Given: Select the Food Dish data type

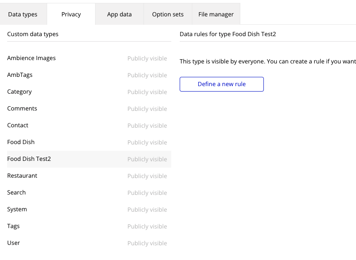Looking at the screenshot, I should (89, 142).
